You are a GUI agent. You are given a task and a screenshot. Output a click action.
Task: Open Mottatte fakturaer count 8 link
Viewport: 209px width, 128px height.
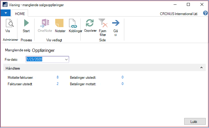[x=58, y=77]
